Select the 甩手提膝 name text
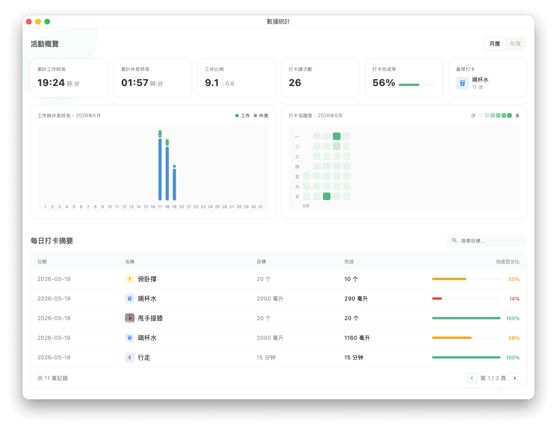This screenshot has width=557, height=429. click(x=150, y=318)
